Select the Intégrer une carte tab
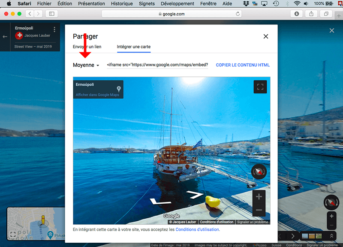 coord(134,47)
